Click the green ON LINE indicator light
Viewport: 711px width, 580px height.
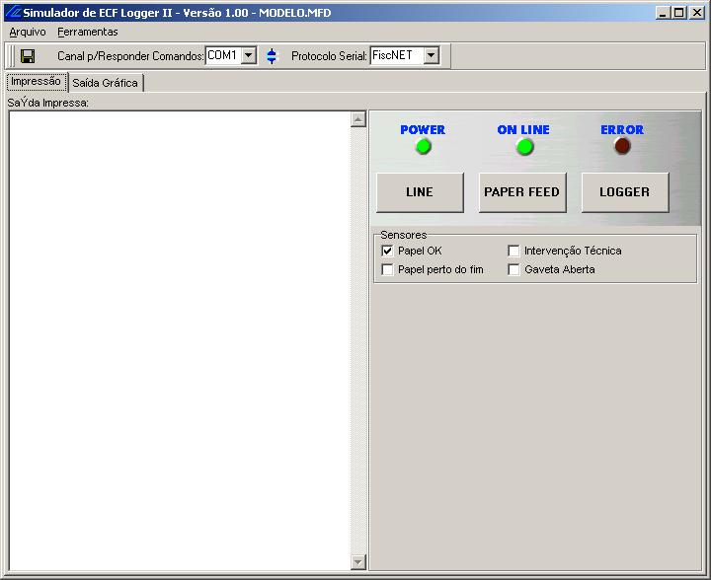coord(524,147)
